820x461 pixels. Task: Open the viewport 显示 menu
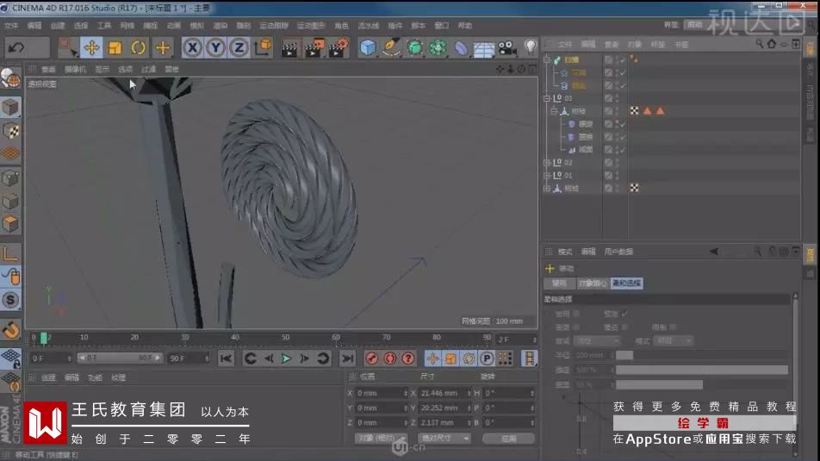[x=102, y=69]
